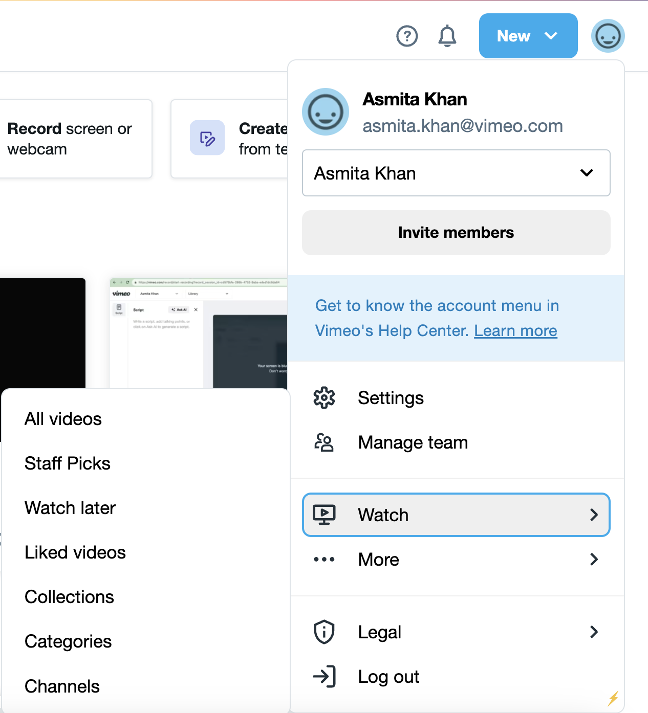The image size is (648, 713).
Task: Open Staff Picks in Watch submenu
Action: tap(68, 463)
